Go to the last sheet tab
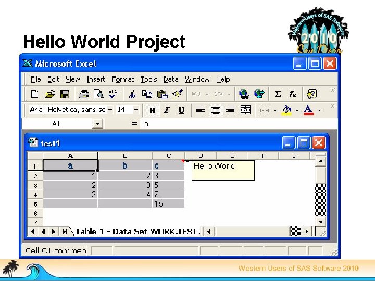 pyautogui.click(x=64, y=232)
